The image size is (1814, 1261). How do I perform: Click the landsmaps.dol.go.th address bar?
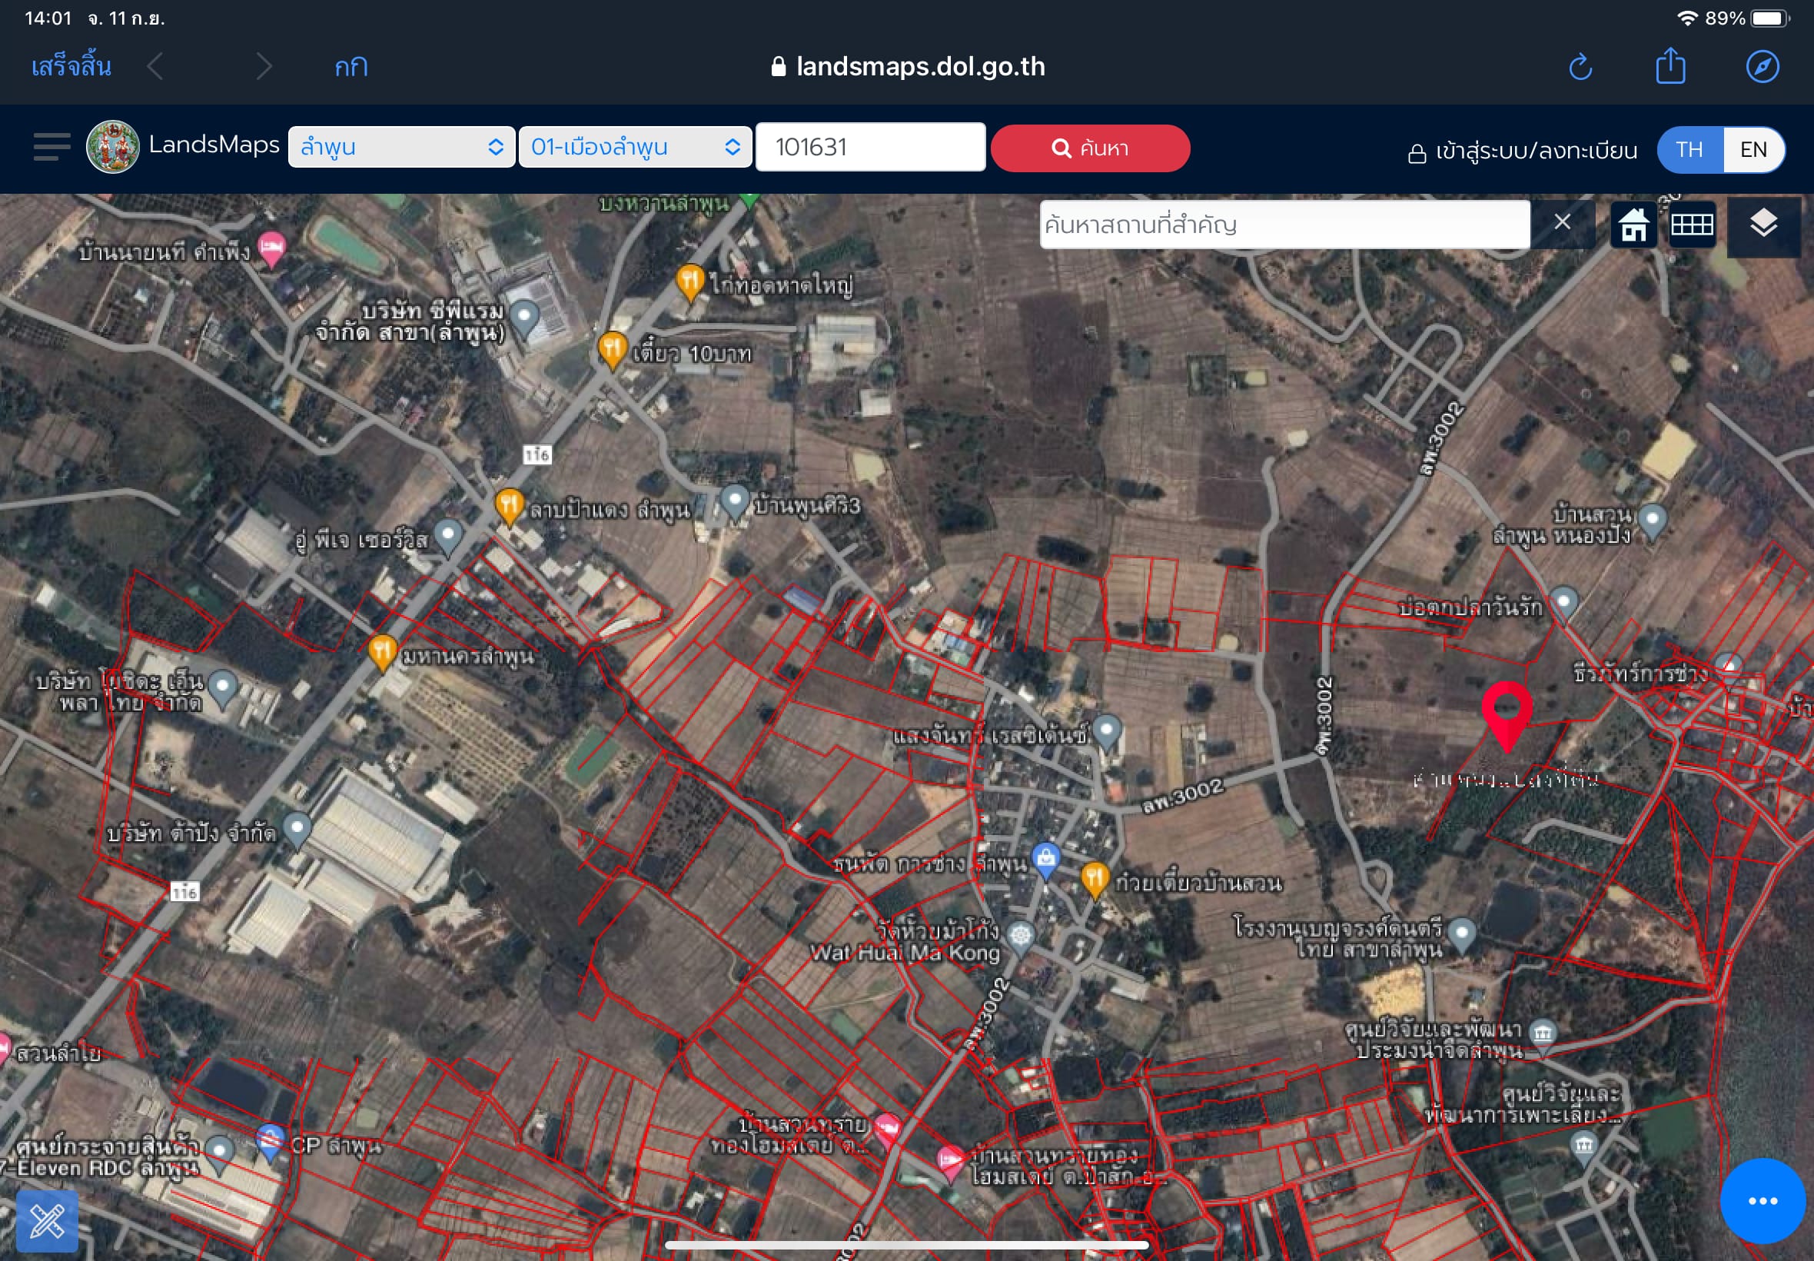point(909,66)
